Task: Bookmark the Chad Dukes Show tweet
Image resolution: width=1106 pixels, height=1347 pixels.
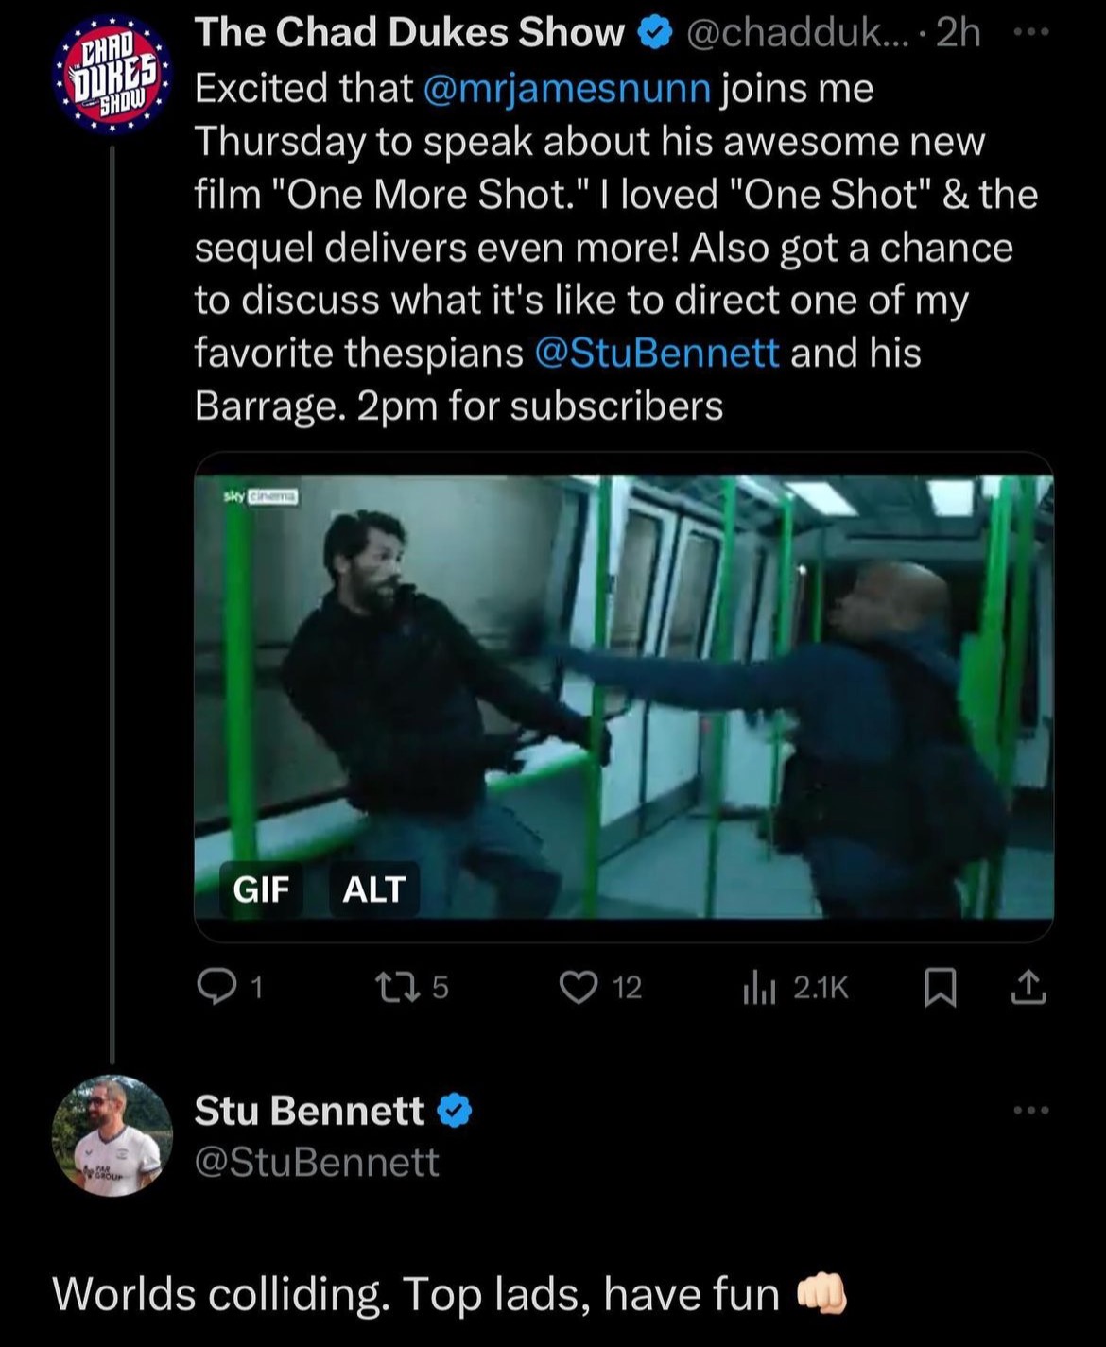Action: pyautogui.click(x=940, y=988)
